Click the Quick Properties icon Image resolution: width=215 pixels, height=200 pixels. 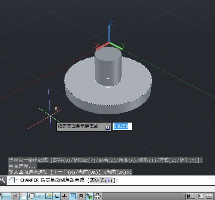(81, 196)
